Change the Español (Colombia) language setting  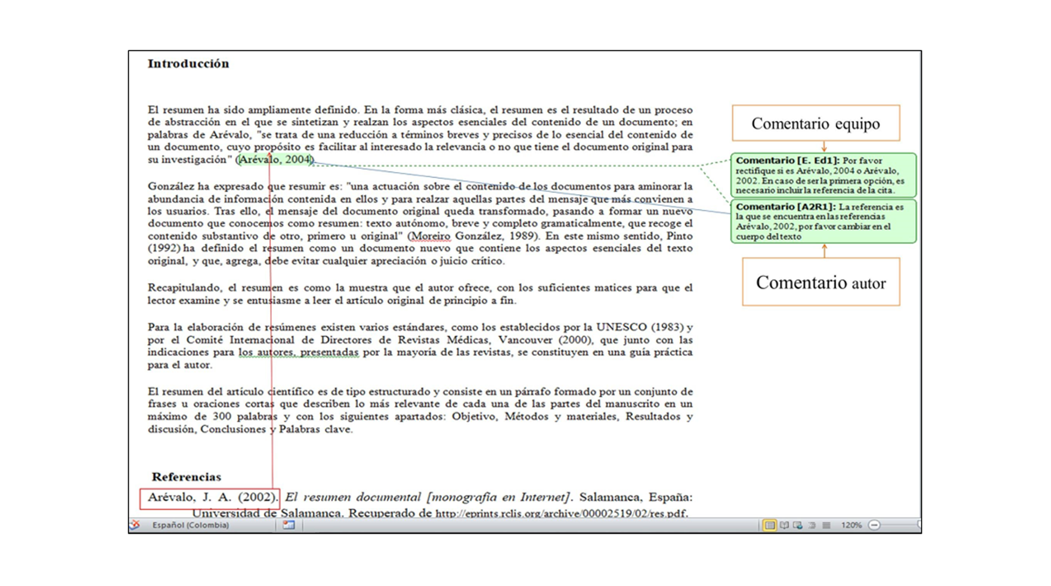[x=190, y=525]
